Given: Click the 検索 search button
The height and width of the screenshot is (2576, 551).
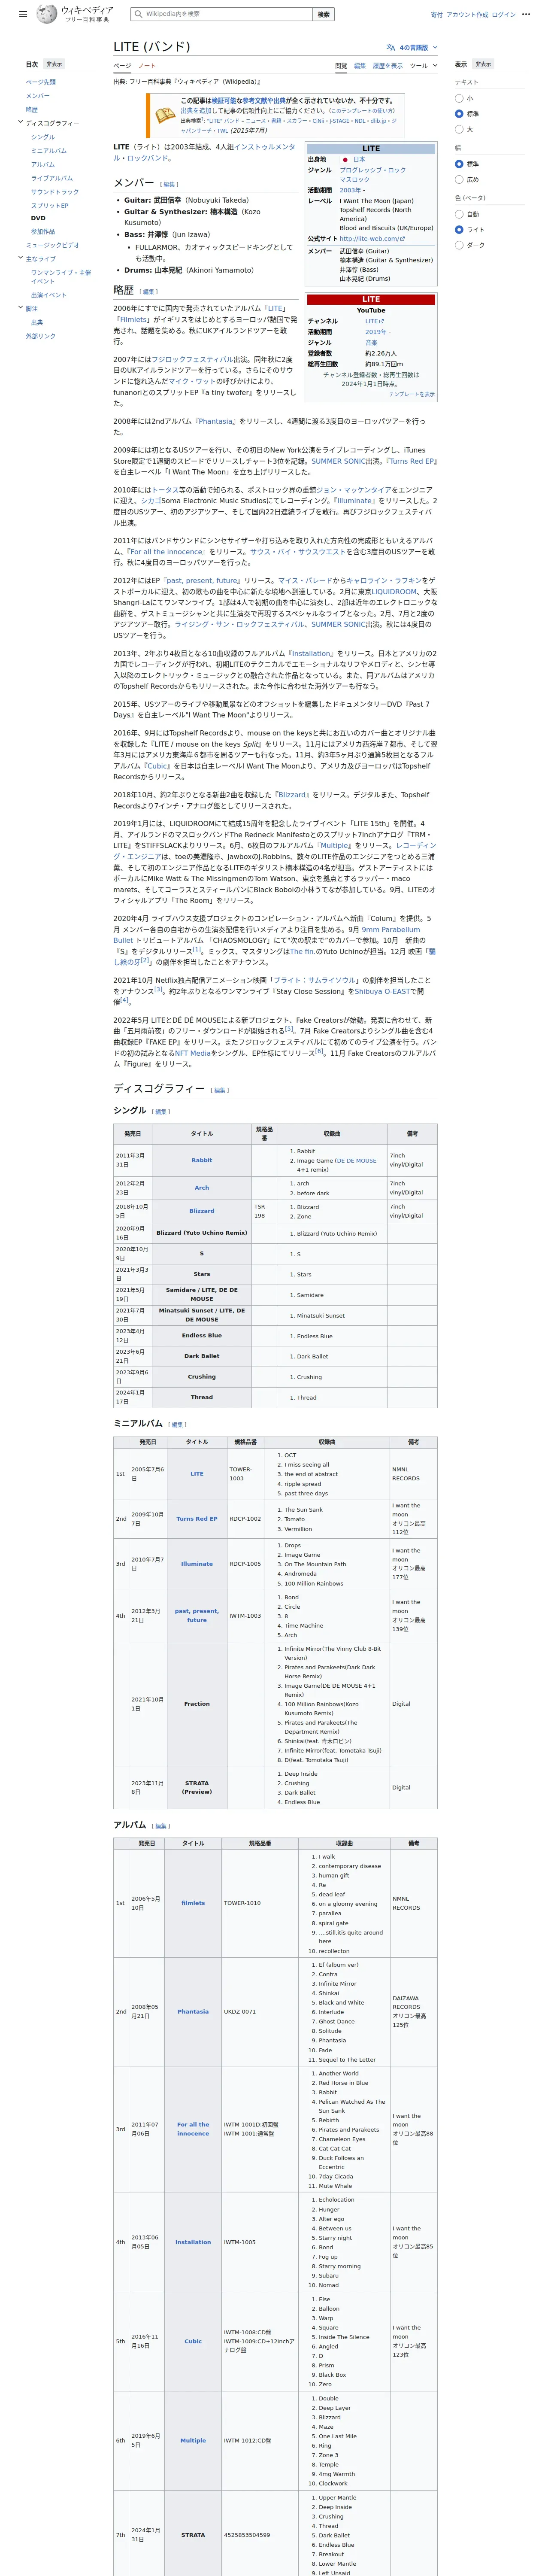Looking at the screenshot, I should click(323, 14).
